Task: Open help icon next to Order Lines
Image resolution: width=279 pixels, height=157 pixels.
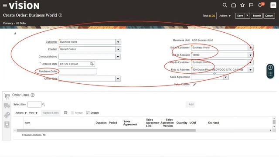Action: (x=33, y=95)
